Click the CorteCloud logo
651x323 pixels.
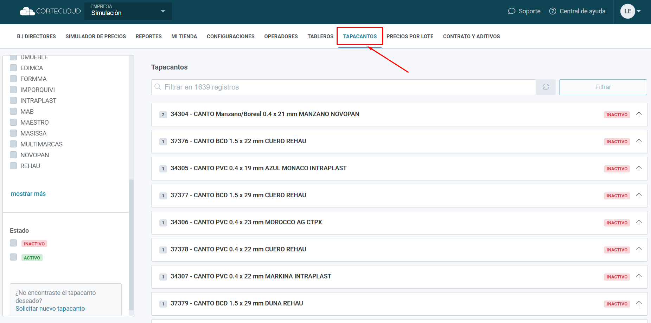50,11
